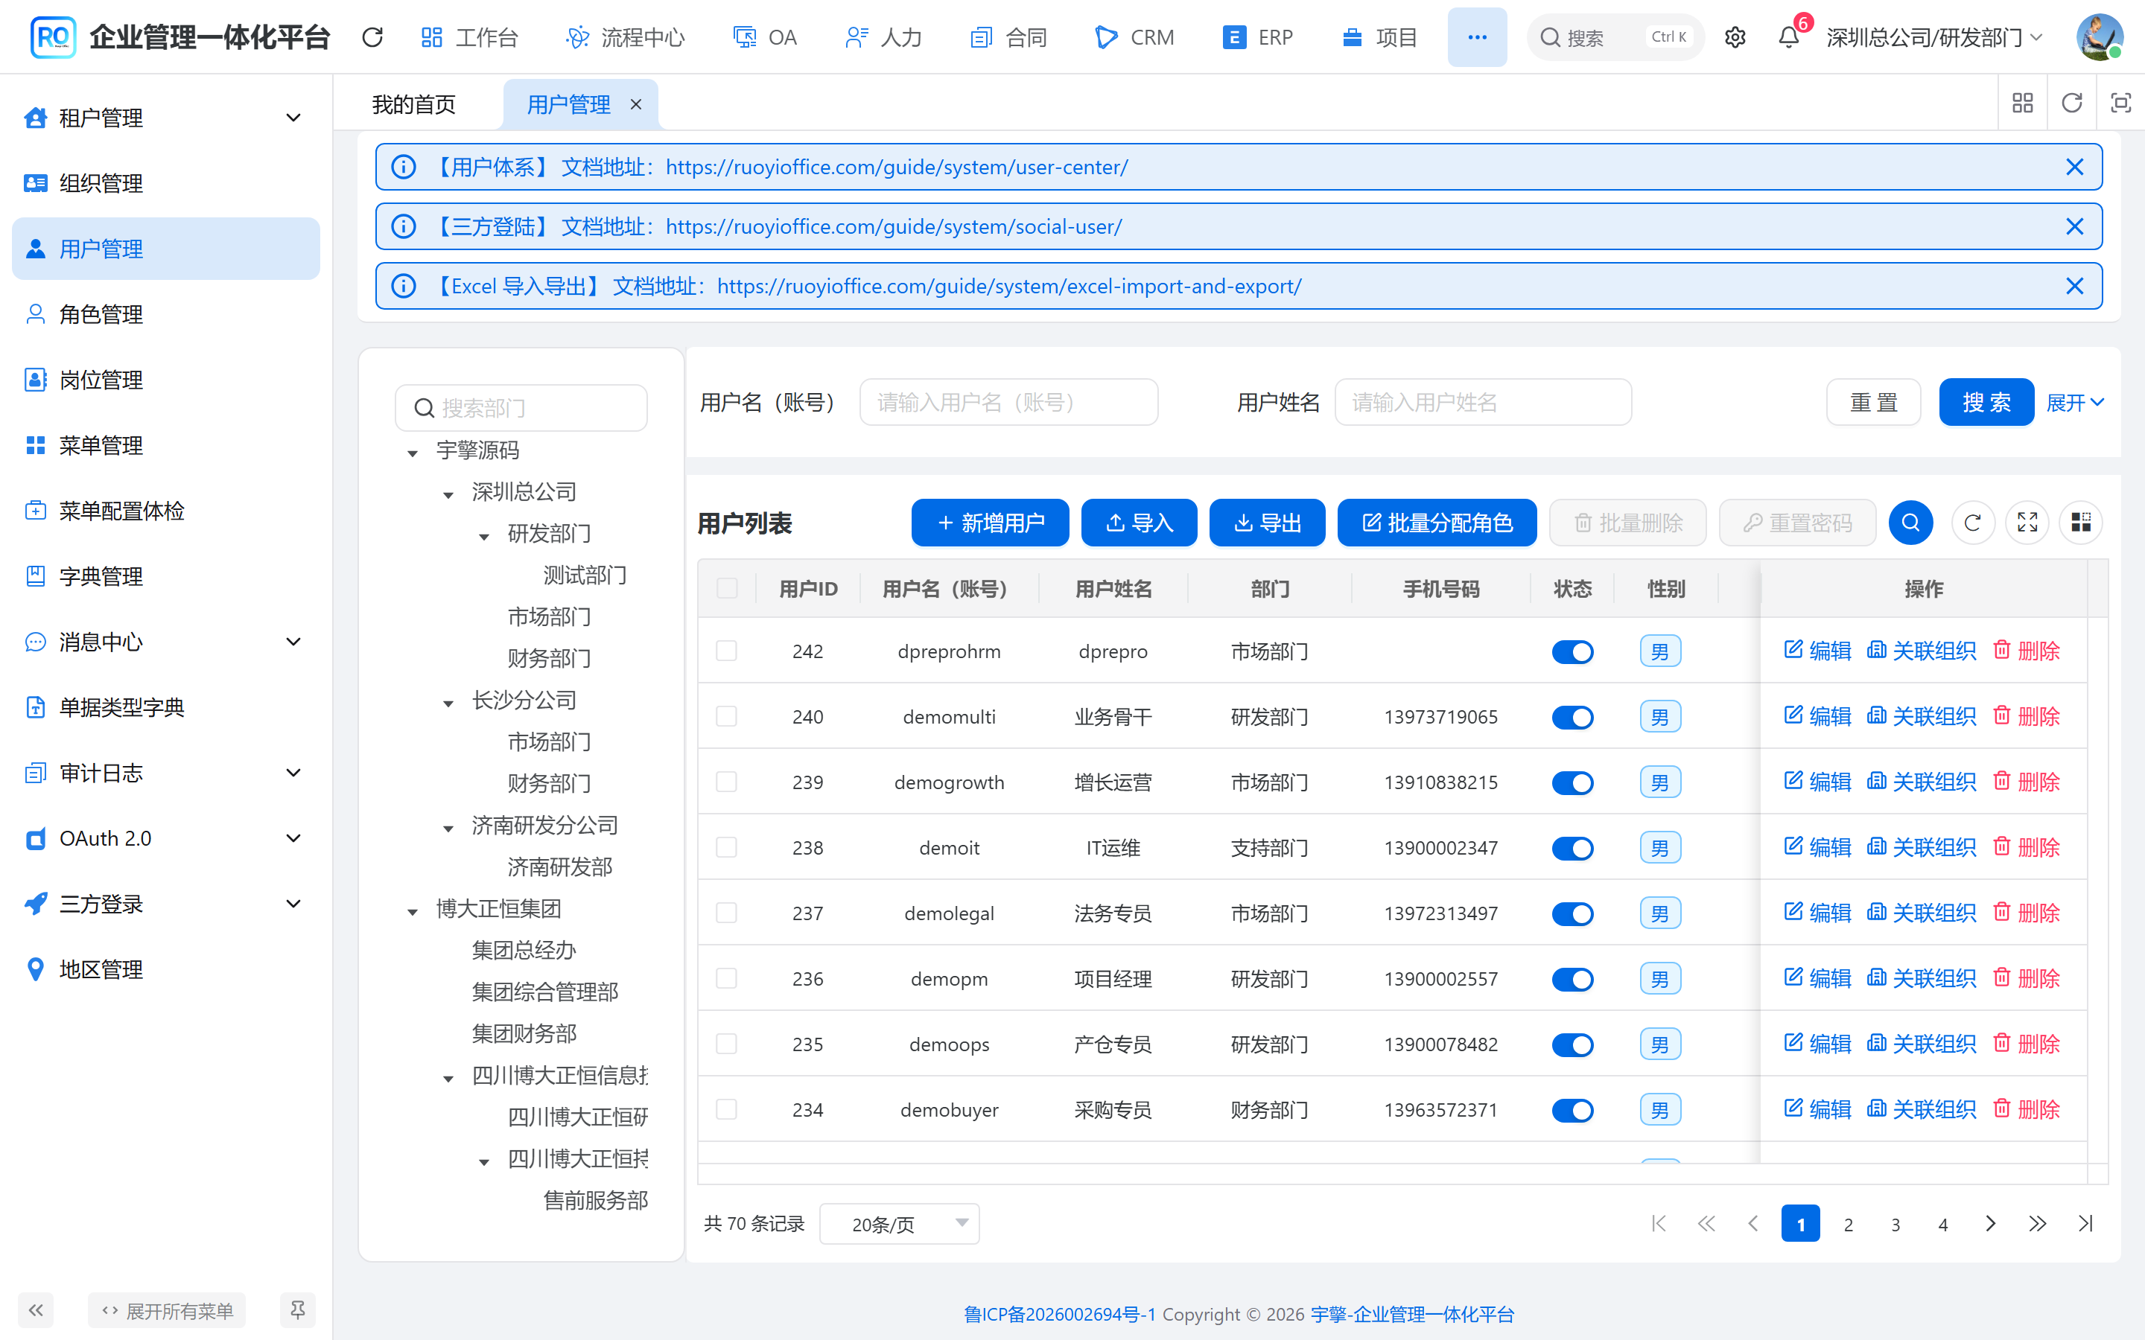2145x1340 pixels.
Task: Close the 用户管理 tab
Action: (635, 104)
